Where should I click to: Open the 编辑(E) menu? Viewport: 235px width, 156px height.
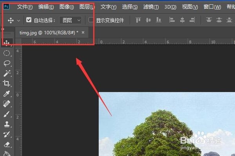[x=46, y=7]
